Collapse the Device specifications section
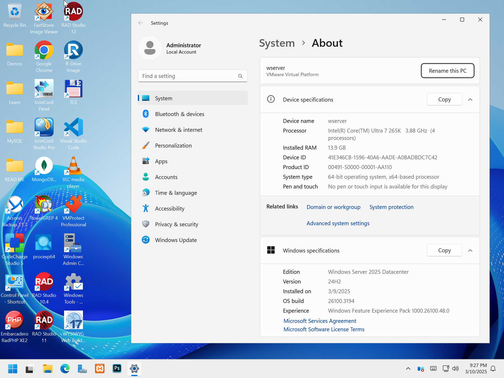504x378 pixels. click(470, 99)
